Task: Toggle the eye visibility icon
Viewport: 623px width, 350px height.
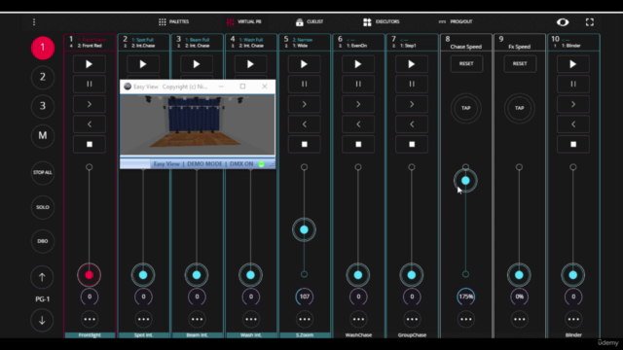Action: tap(563, 22)
